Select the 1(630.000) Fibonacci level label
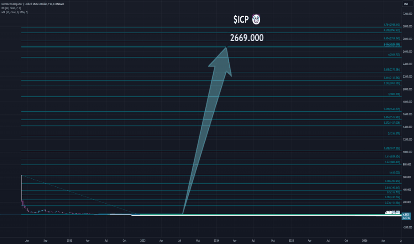The image size is (414, 244). [394, 173]
